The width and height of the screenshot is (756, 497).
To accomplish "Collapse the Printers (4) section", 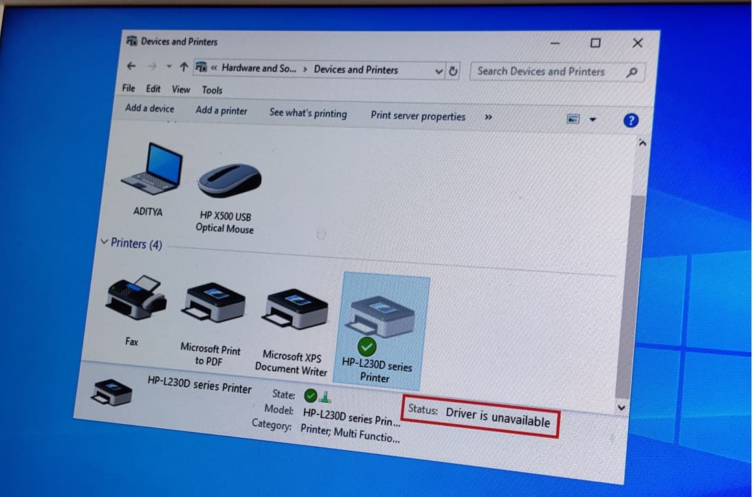I will [106, 243].
